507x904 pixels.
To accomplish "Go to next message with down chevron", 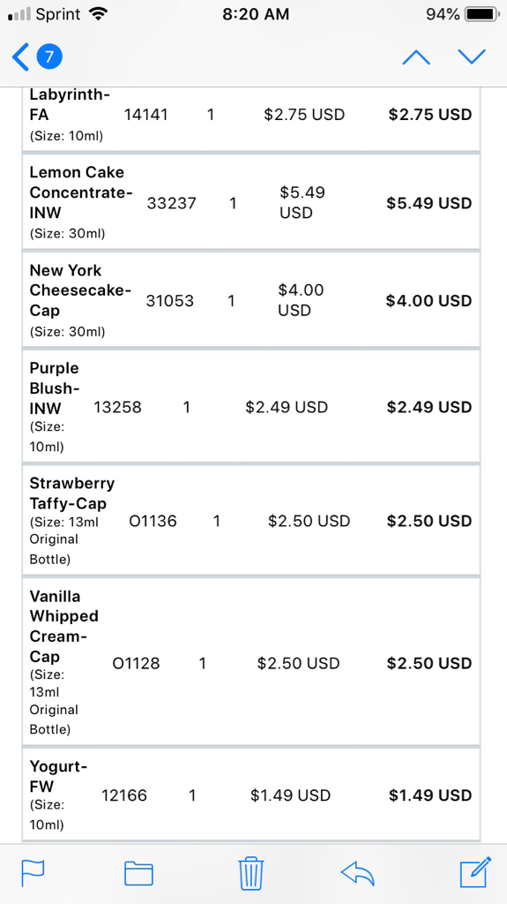I will click(x=472, y=56).
